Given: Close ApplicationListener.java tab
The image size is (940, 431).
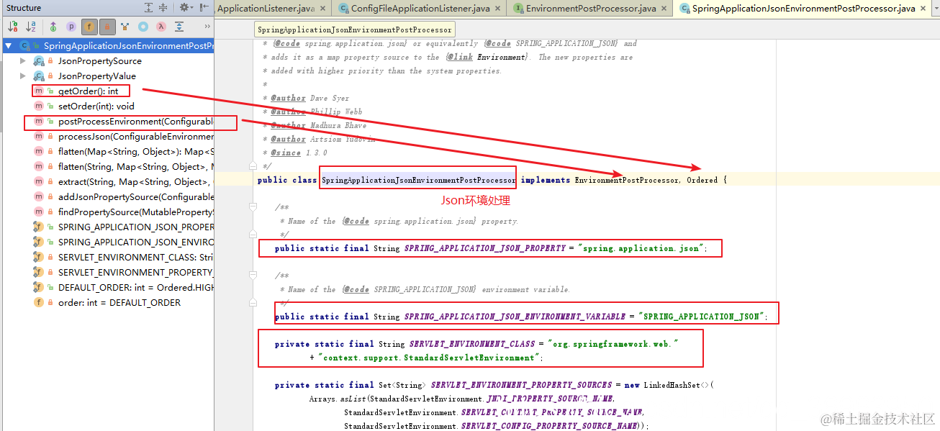Looking at the screenshot, I should pos(322,9).
